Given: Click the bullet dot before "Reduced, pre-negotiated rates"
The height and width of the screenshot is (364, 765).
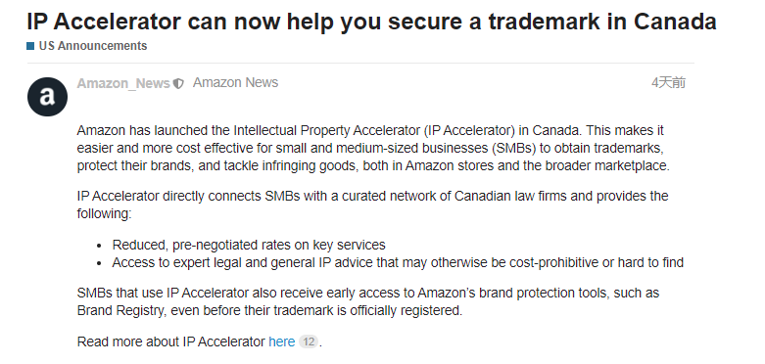Looking at the screenshot, I should pyautogui.click(x=99, y=246).
